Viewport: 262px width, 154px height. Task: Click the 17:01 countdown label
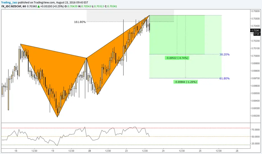coord(257,34)
